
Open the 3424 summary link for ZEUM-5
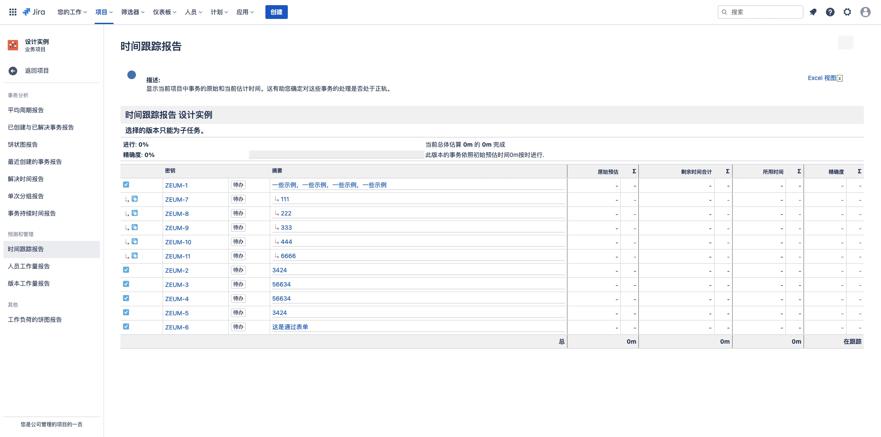point(280,313)
